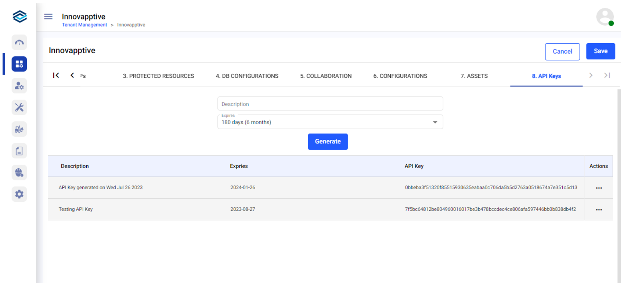The width and height of the screenshot is (624, 293).
Task: Open the hamburger navigation menu
Action: (x=48, y=17)
